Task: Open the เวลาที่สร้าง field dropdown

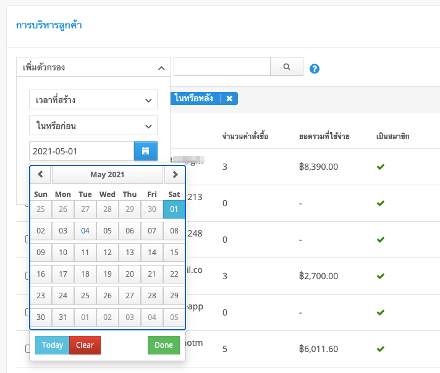Action: 93,99
